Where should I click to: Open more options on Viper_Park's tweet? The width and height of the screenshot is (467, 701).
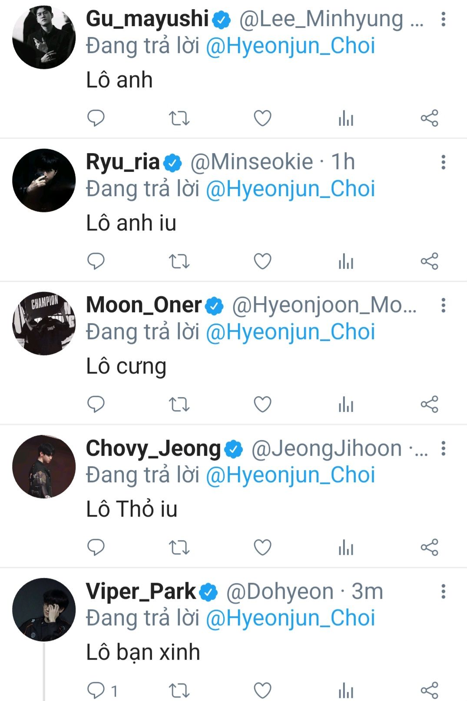(x=443, y=591)
